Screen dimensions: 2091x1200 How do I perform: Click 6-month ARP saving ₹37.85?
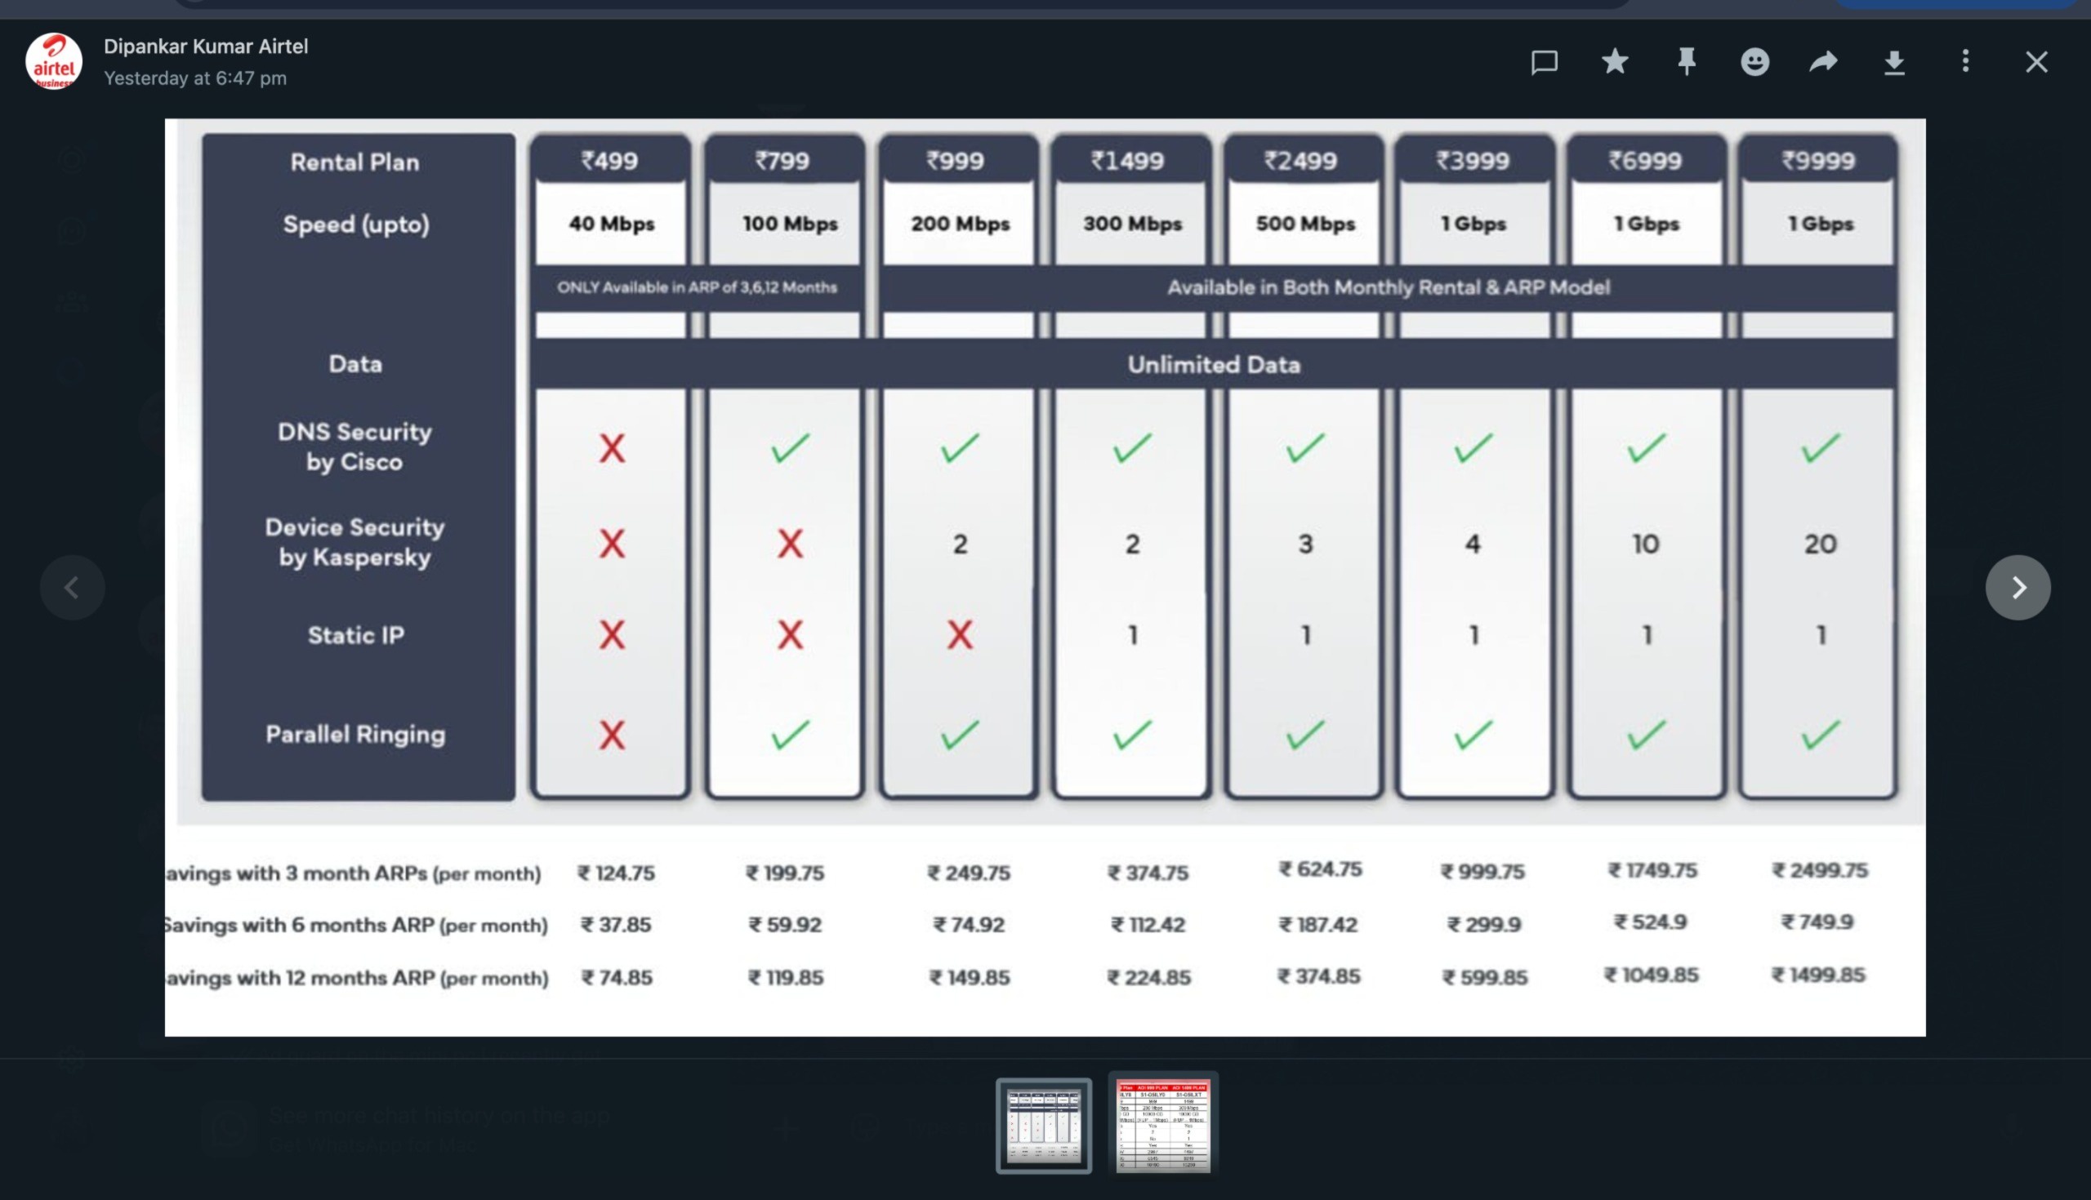click(616, 925)
